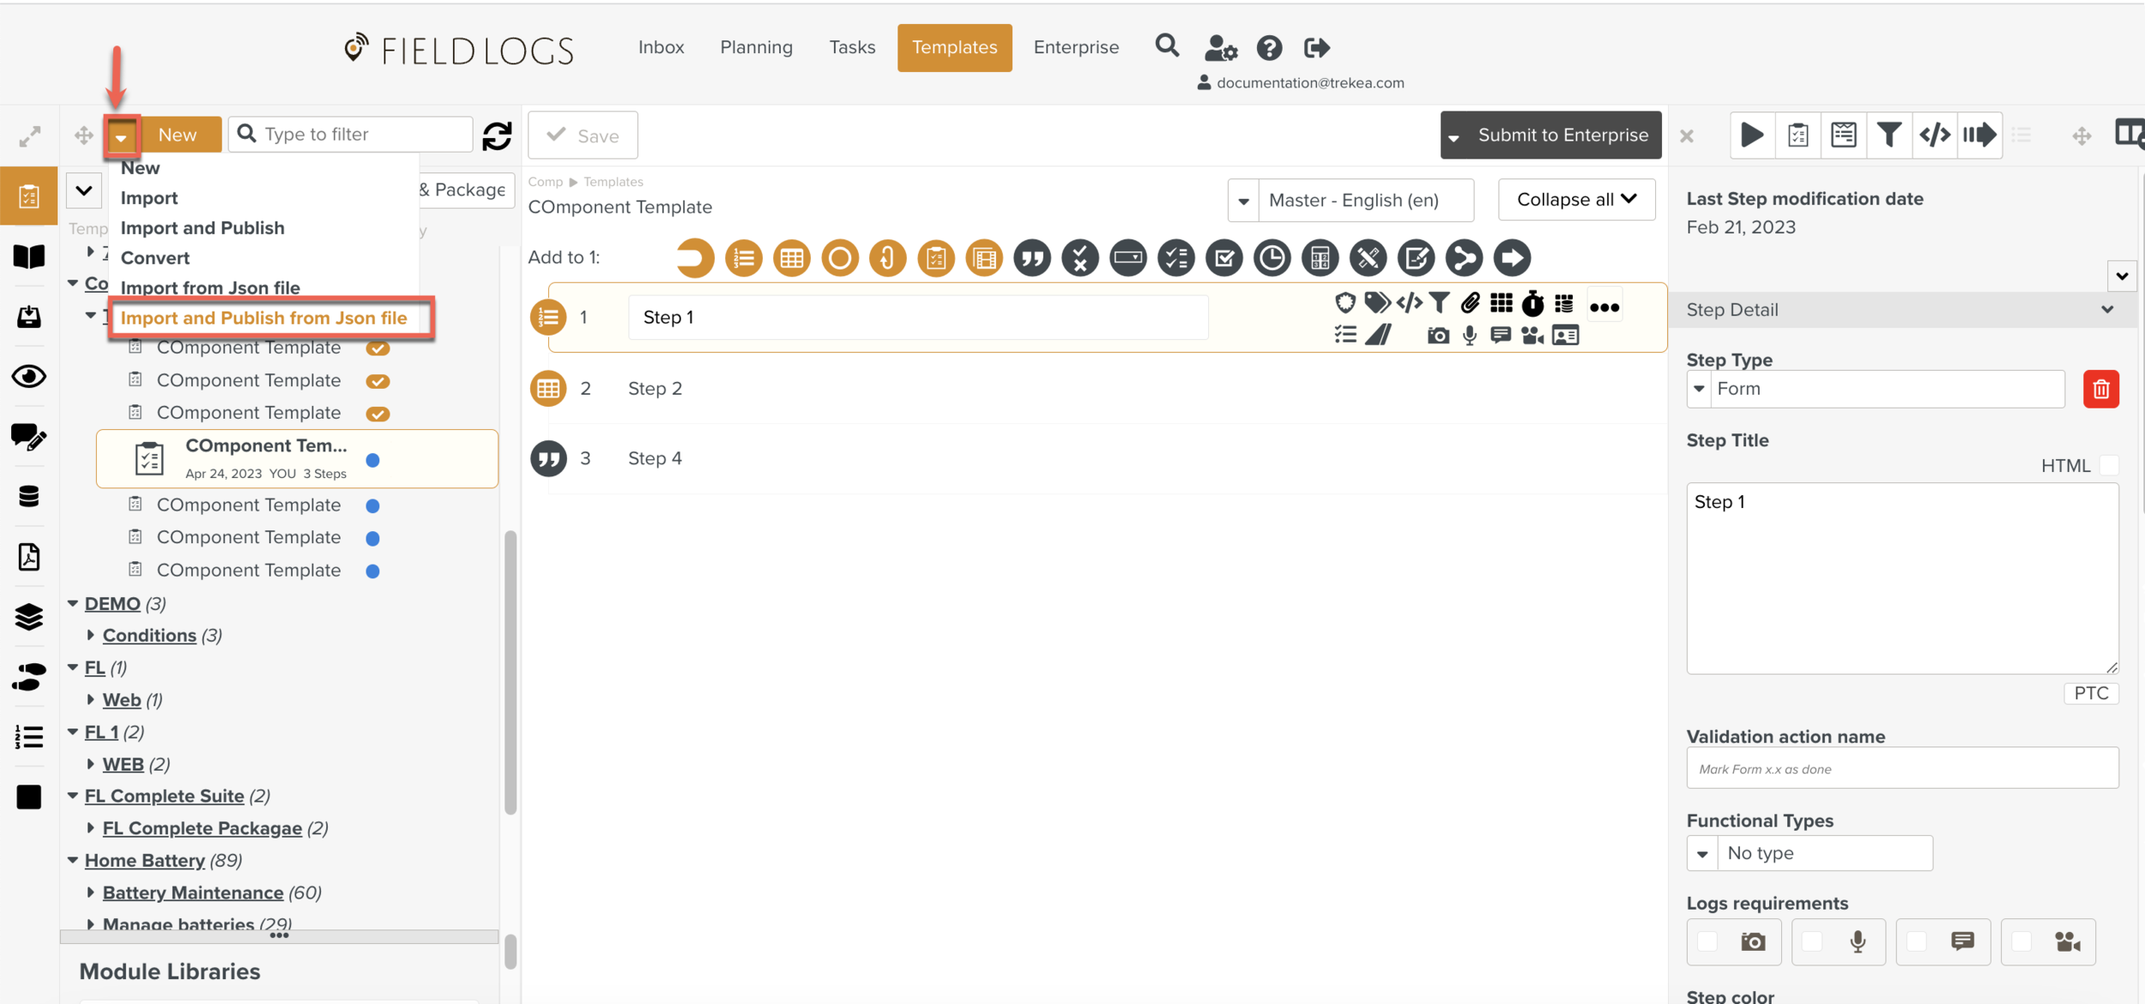This screenshot has width=2145, height=1004.
Task: Enable photo log requirement checkbox
Action: click(1707, 941)
